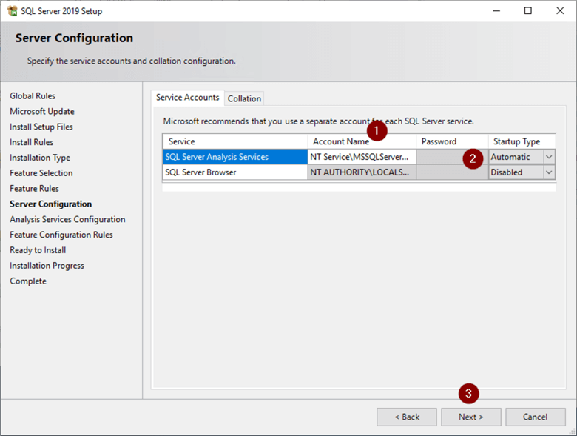Select the SQL Server Browser service row

234,172
